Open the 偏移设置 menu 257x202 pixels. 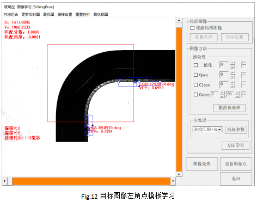point(65,15)
